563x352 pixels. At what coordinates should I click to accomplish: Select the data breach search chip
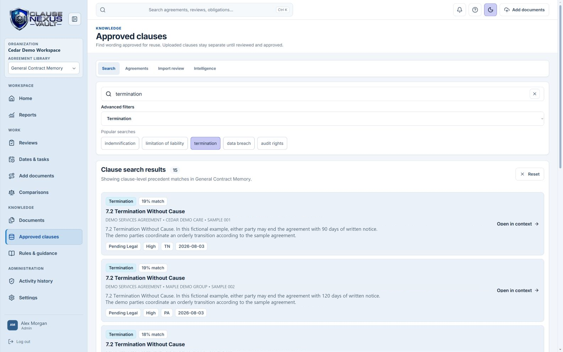pyautogui.click(x=239, y=143)
